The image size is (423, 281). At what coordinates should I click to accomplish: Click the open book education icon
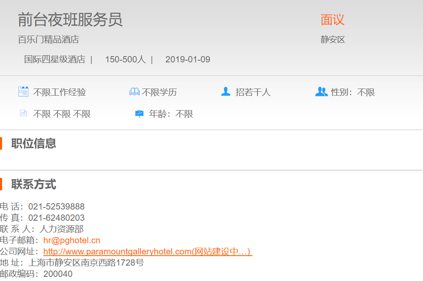134,92
